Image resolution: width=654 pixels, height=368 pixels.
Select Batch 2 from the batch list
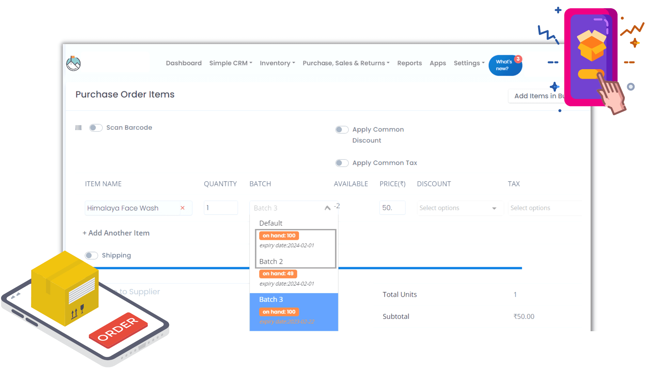pos(271,261)
